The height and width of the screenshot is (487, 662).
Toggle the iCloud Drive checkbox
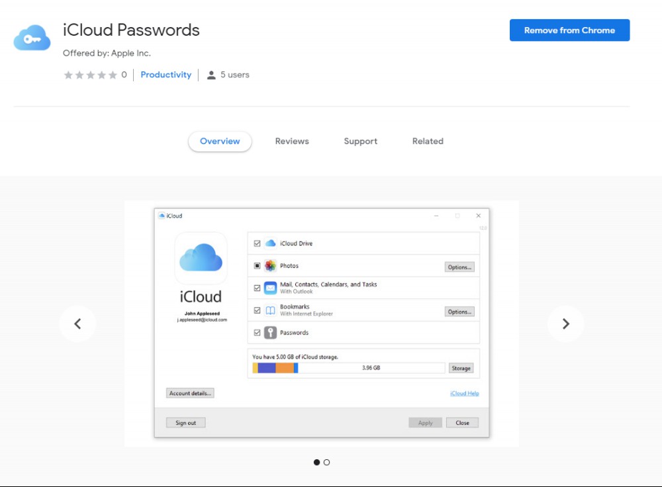[x=257, y=243]
